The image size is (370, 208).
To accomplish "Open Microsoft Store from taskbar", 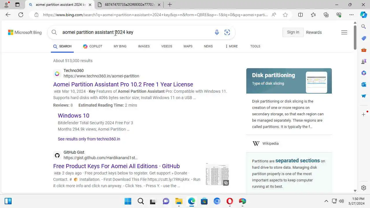I will pyautogui.click(x=204, y=201).
